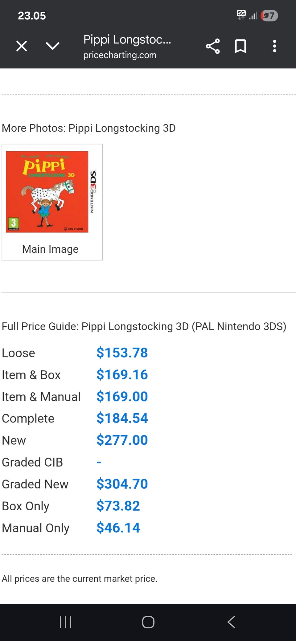296x641 pixels.
Task: Bookmark this pricecharting page
Action: point(240,46)
